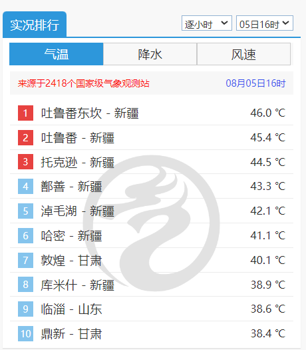The image size is (306, 350).
Task: Select station 哈密 - 新疆
Action: click(71, 236)
